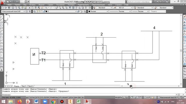Select the Mirror tool in Modify toolbar

tap(185, 22)
